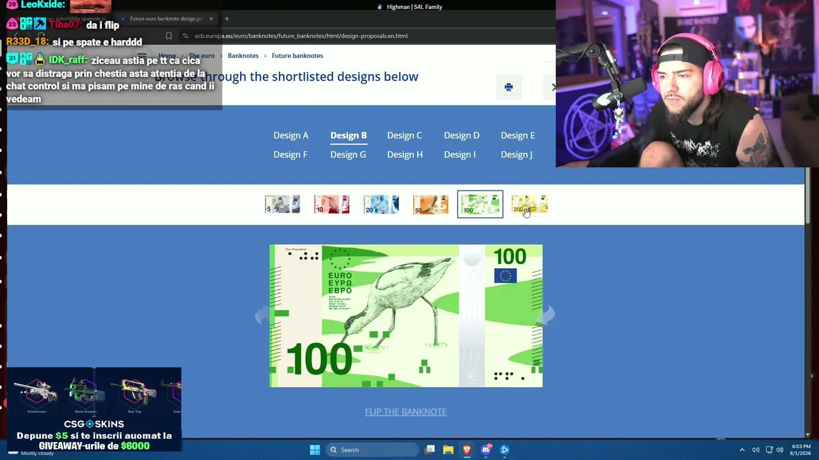The height and width of the screenshot is (460, 819).
Task: Open File Explorer from the taskbar
Action: 448,450
